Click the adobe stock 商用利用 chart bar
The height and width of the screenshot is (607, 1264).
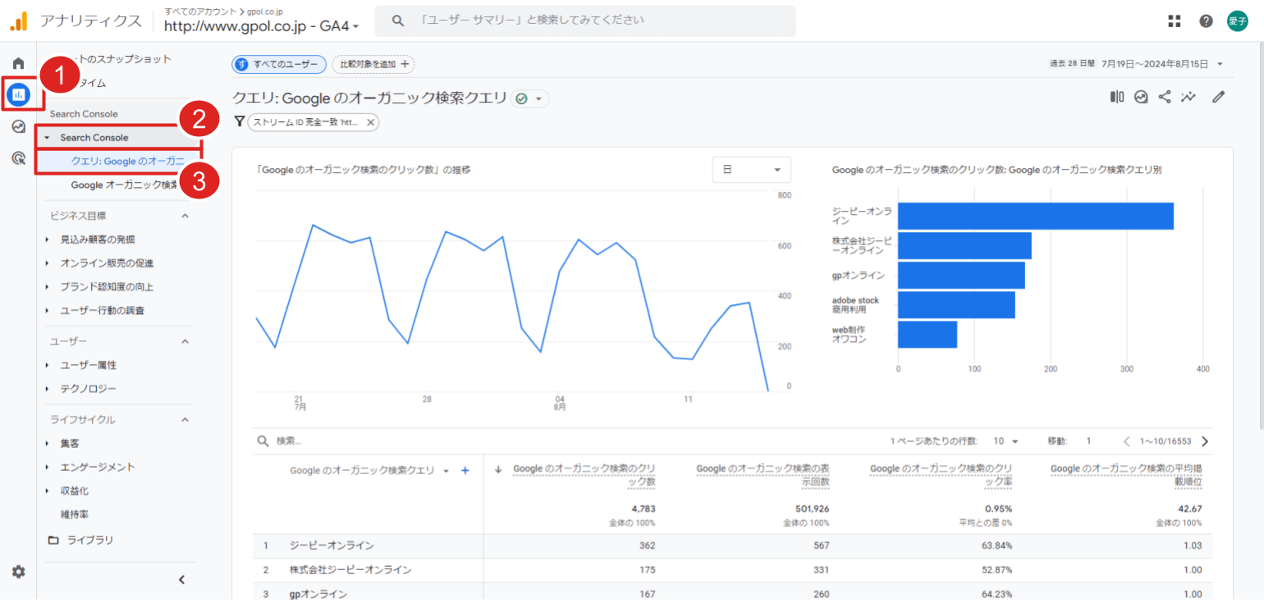point(956,305)
